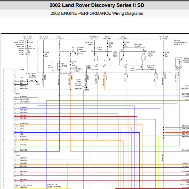Click the fuel pump relay coil symbol
189x189 pixels.
pyautogui.click(x=96, y=58)
